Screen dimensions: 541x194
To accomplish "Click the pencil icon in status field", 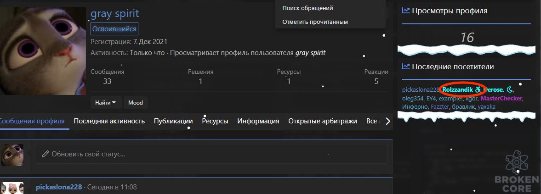I will (x=45, y=154).
